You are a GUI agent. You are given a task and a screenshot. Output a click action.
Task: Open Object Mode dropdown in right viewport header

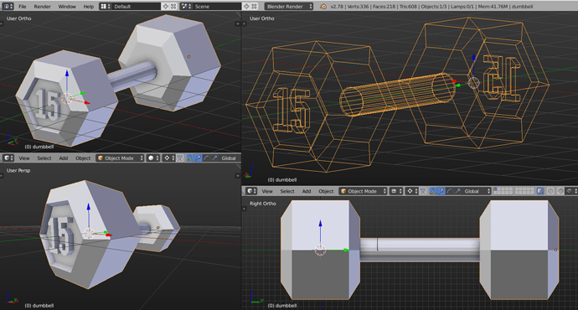363,191
